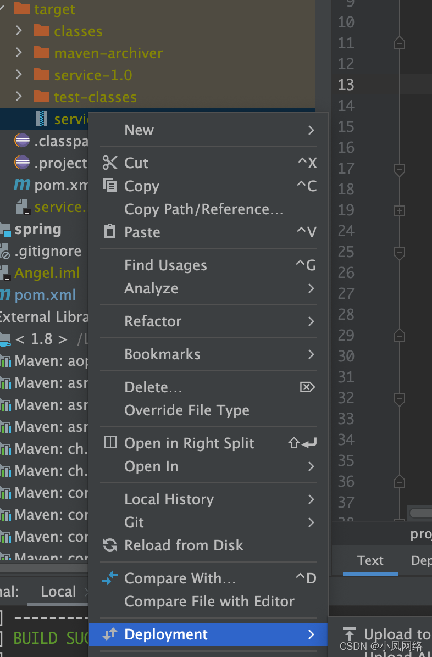Click the Reload from Disk refresh icon

(110, 545)
